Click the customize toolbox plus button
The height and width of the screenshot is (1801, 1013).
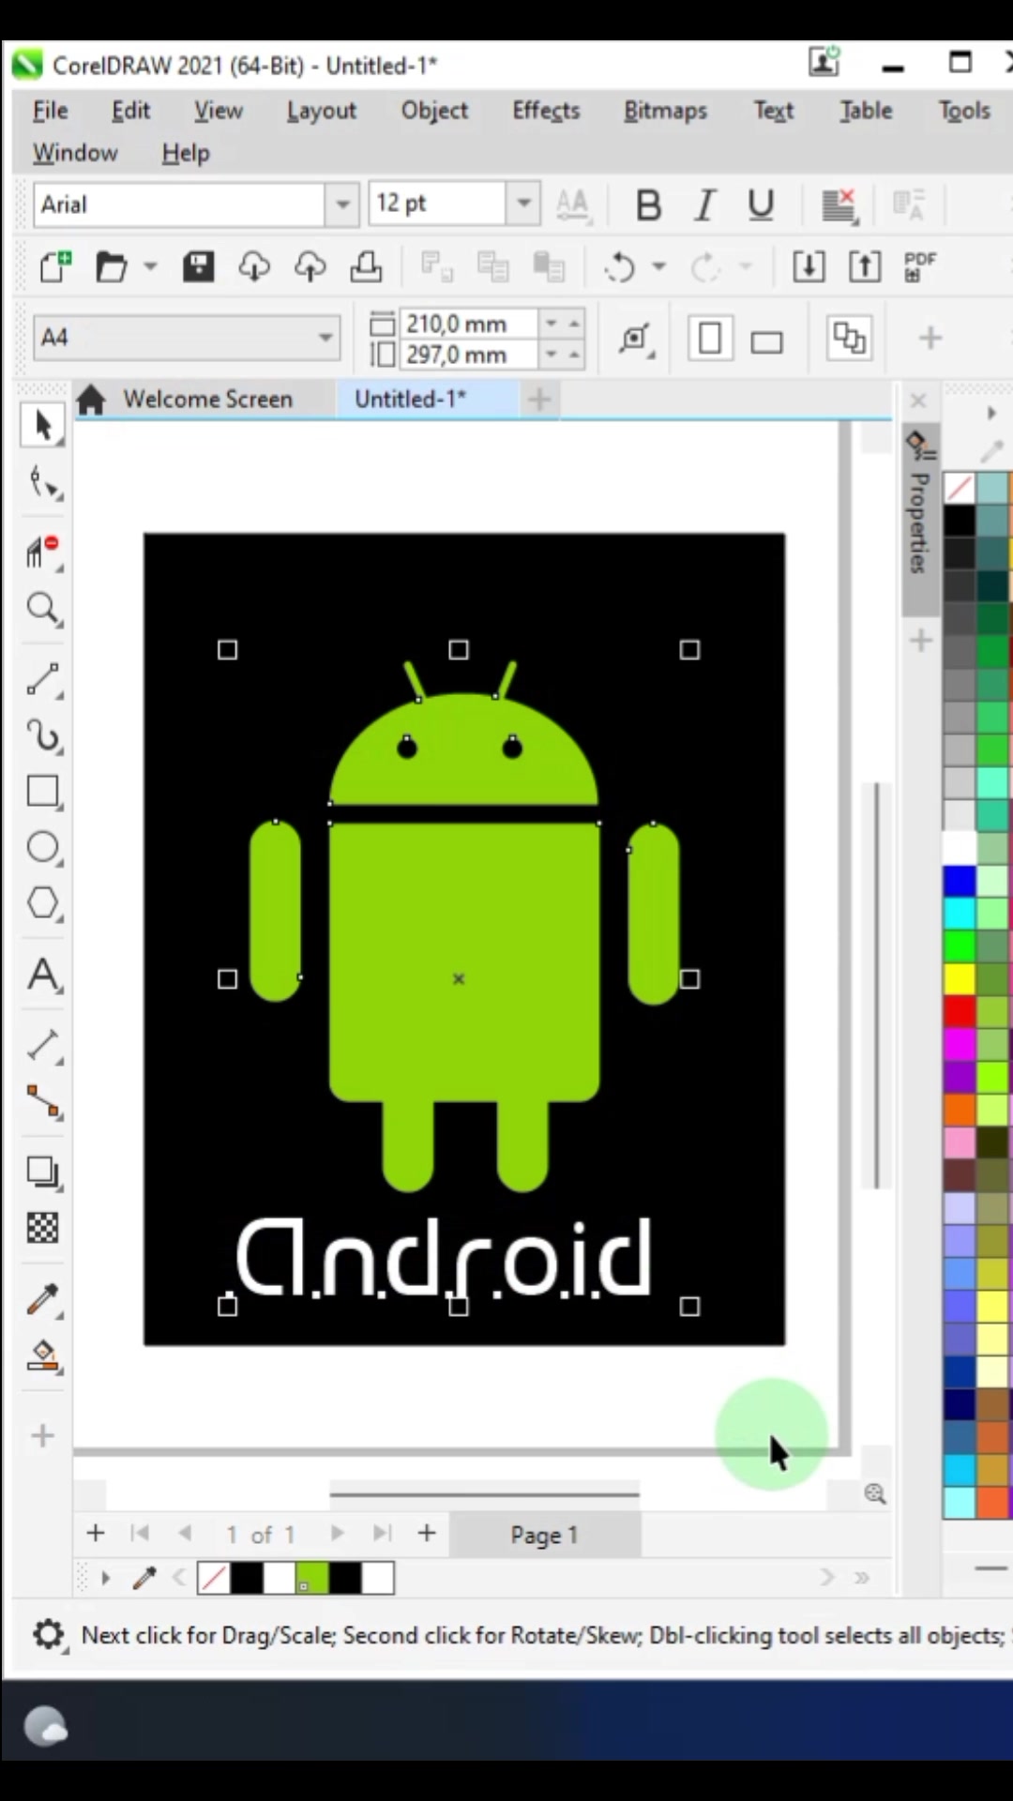pos(43,1436)
